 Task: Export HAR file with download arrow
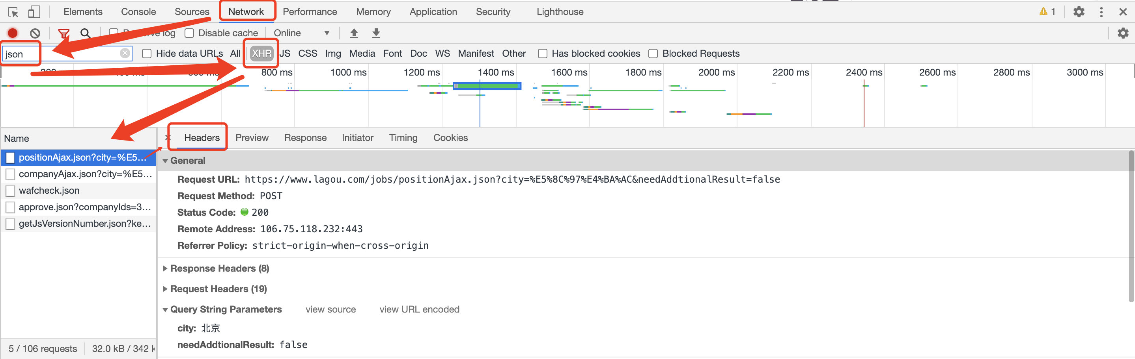click(x=376, y=33)
